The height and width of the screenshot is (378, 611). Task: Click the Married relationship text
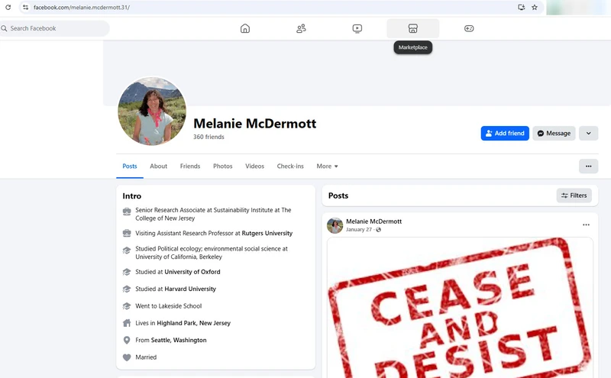(x=146, y=357)
